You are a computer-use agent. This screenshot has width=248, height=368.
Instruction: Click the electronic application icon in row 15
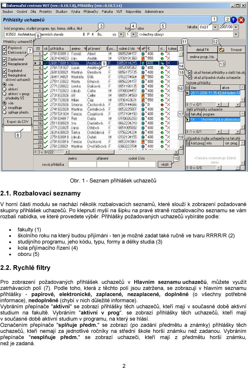click(x=143, y=119)
